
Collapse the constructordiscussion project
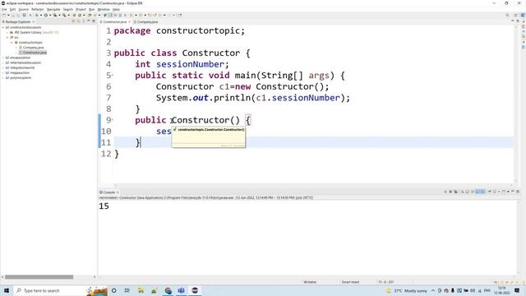(x=3, y=27)
